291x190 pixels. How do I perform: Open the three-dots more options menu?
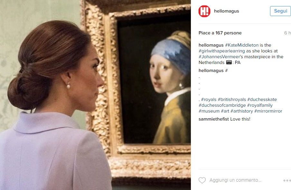click(287, 180)
